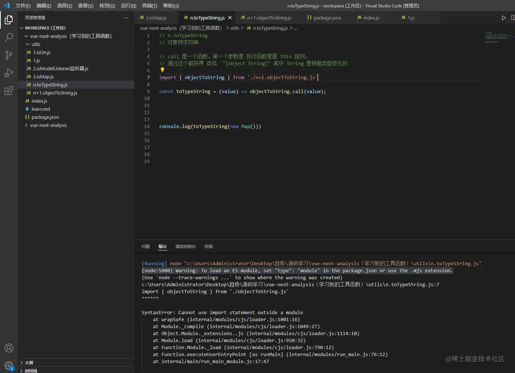Open the 查看(V) menu
Viewport: 515px width, 373px height.
point(86,6)
